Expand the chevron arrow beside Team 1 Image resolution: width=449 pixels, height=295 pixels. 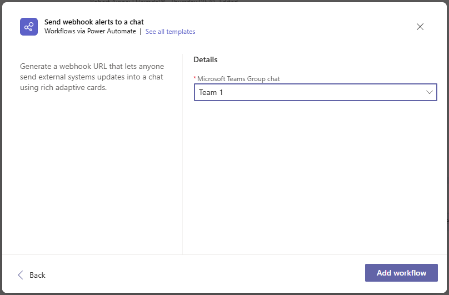click(x=429, y=92)
